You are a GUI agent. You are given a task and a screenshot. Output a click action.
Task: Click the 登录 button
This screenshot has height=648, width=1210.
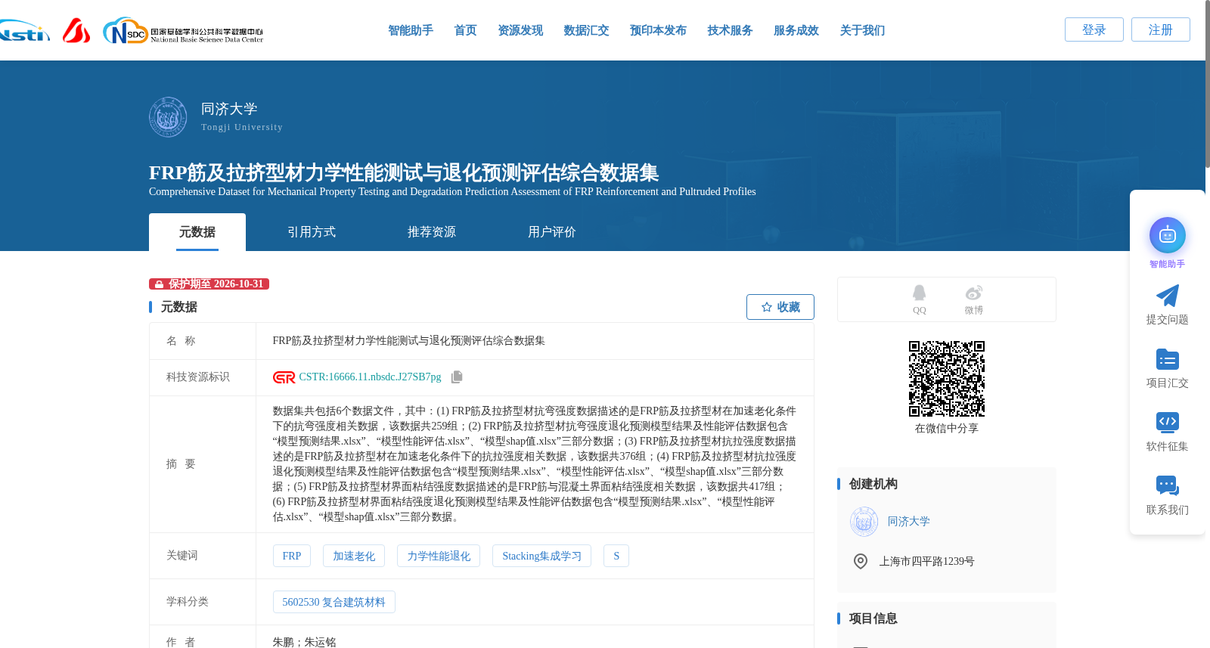pyautogui.click(x=1094, y=29)
